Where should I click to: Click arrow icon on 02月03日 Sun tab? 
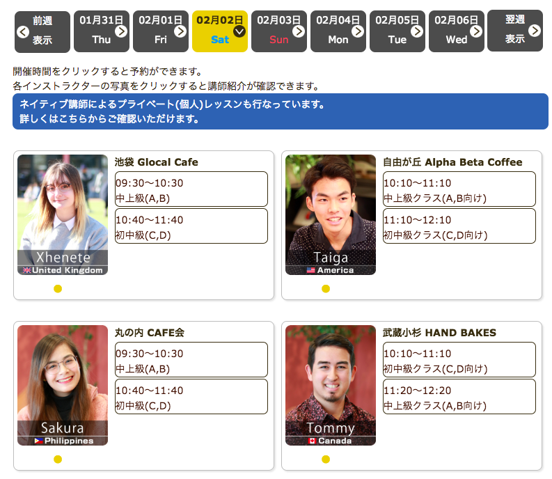tap(299, 31)
